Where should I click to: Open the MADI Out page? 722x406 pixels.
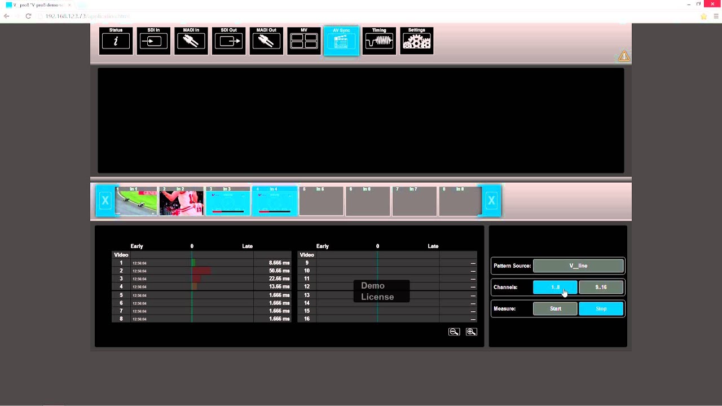266,41
